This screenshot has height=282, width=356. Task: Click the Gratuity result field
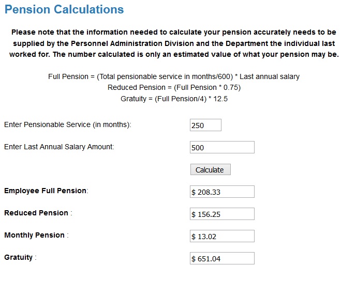[222, 258]
